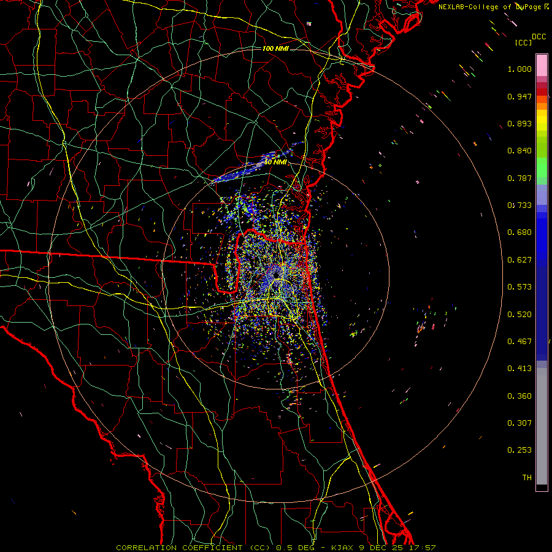This screenshot has width=552, height=552.
Task: Select the 0.467 scale value
Action: (x=519, y=342)
